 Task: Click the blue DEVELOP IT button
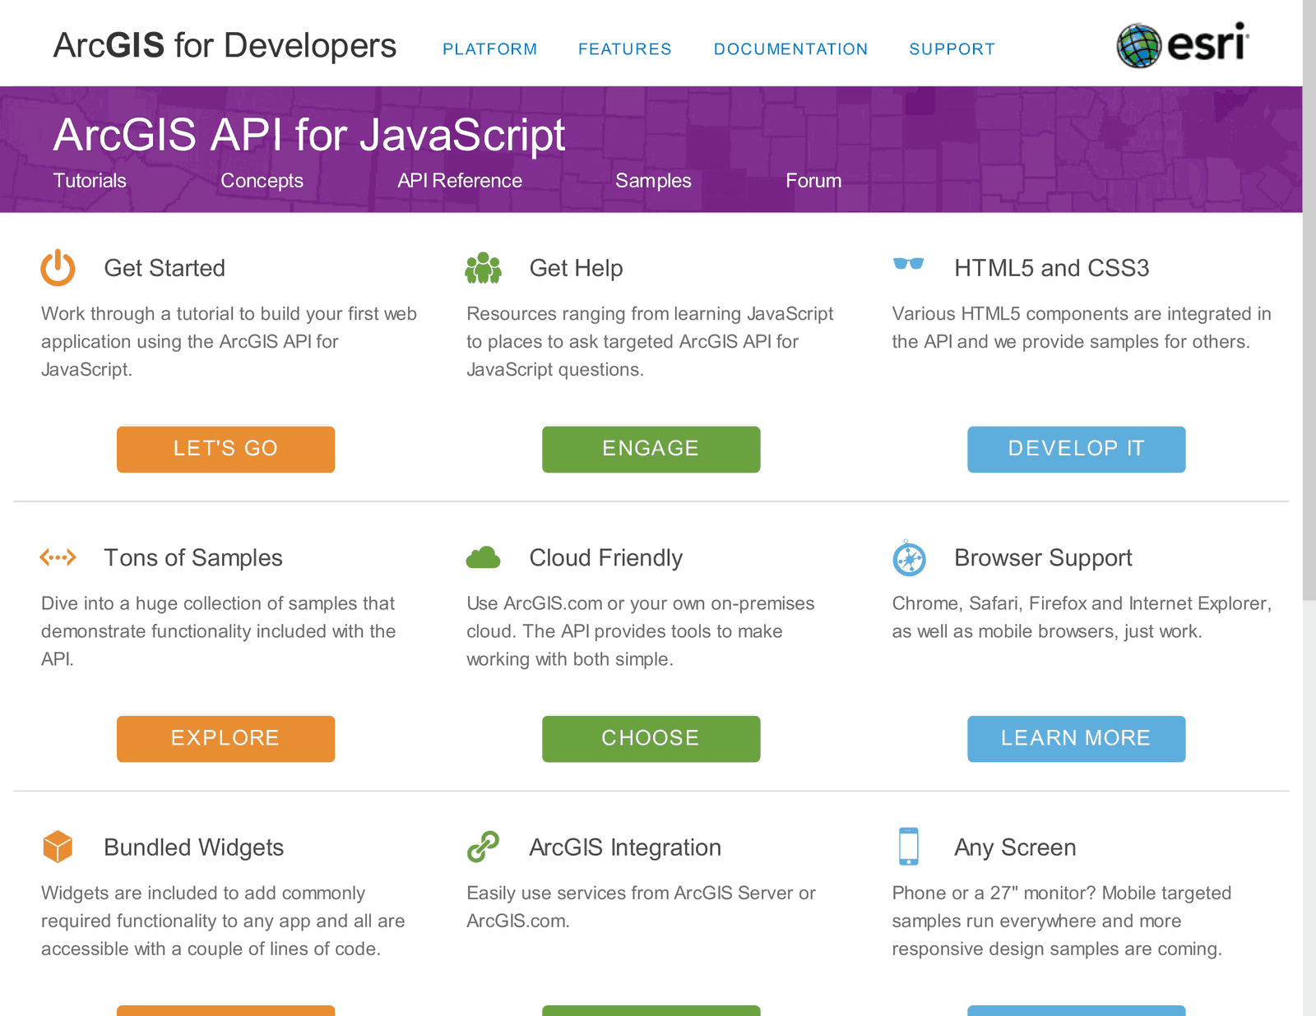1076,449
